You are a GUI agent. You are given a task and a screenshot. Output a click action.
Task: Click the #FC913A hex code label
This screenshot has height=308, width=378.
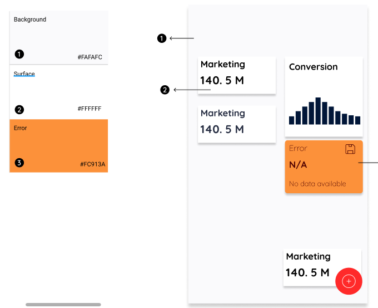(x=93, y=164)
